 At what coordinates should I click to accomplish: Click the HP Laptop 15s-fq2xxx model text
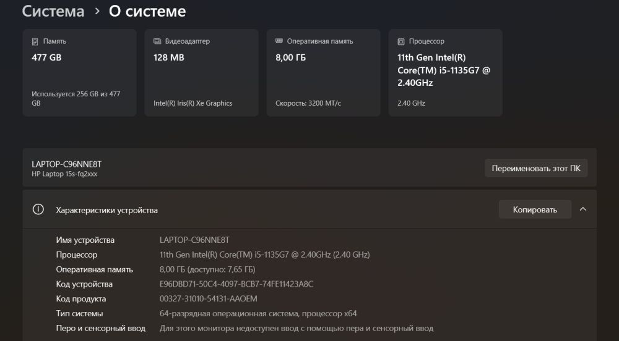tap(64, 174)
